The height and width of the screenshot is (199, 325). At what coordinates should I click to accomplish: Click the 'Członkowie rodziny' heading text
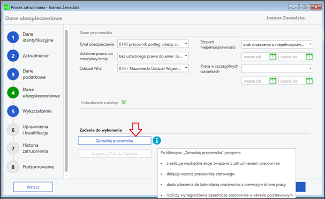click(x=100, y=102)
